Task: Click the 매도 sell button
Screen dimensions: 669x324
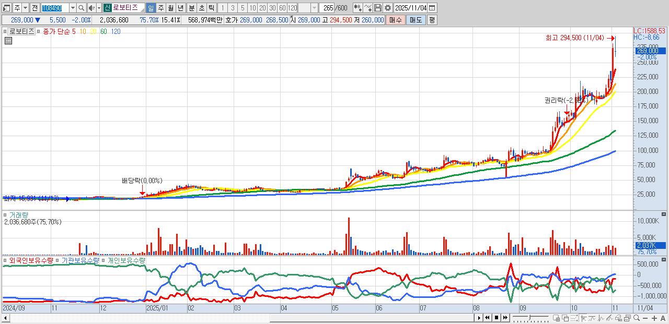Action: 416,20
